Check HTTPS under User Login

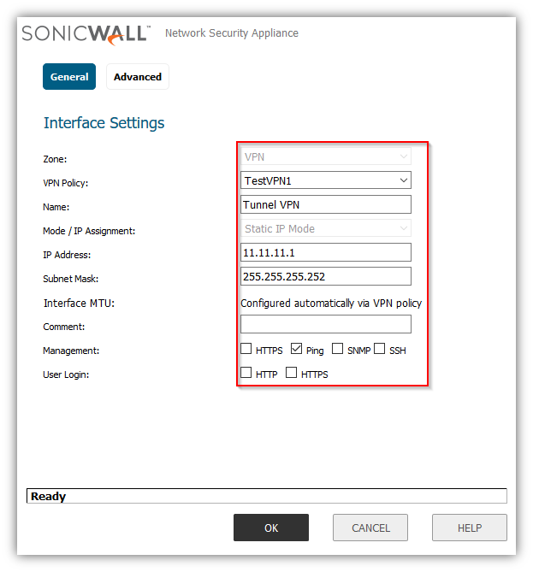(x=292, y=373)
